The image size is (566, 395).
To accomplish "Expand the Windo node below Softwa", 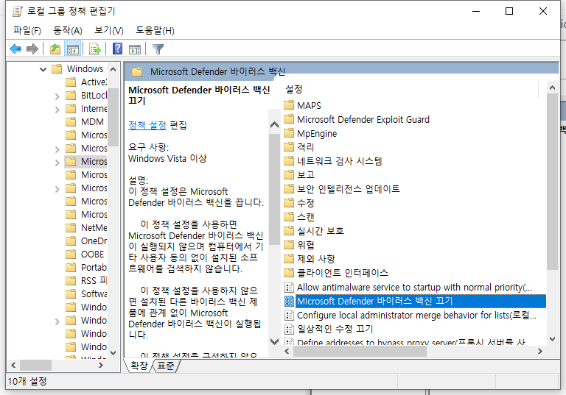I will click(x=57, y=321).
